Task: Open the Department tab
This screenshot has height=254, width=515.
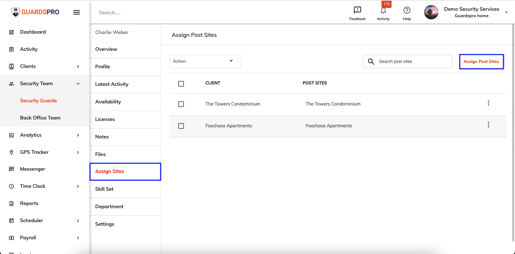Action: coord(125,207)
